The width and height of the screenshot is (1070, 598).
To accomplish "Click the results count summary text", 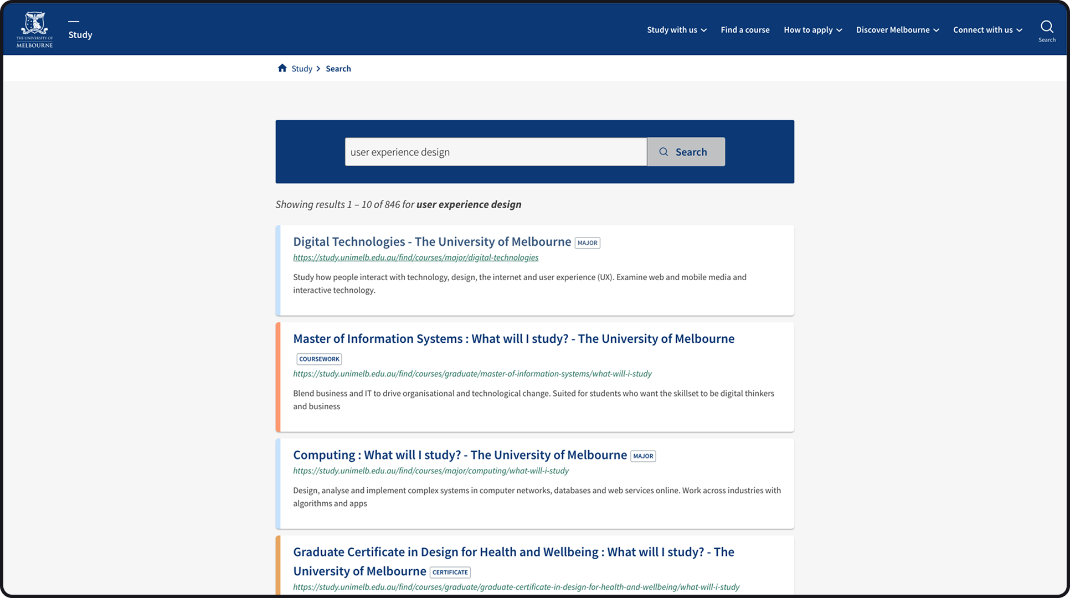I will pos(398,204).
